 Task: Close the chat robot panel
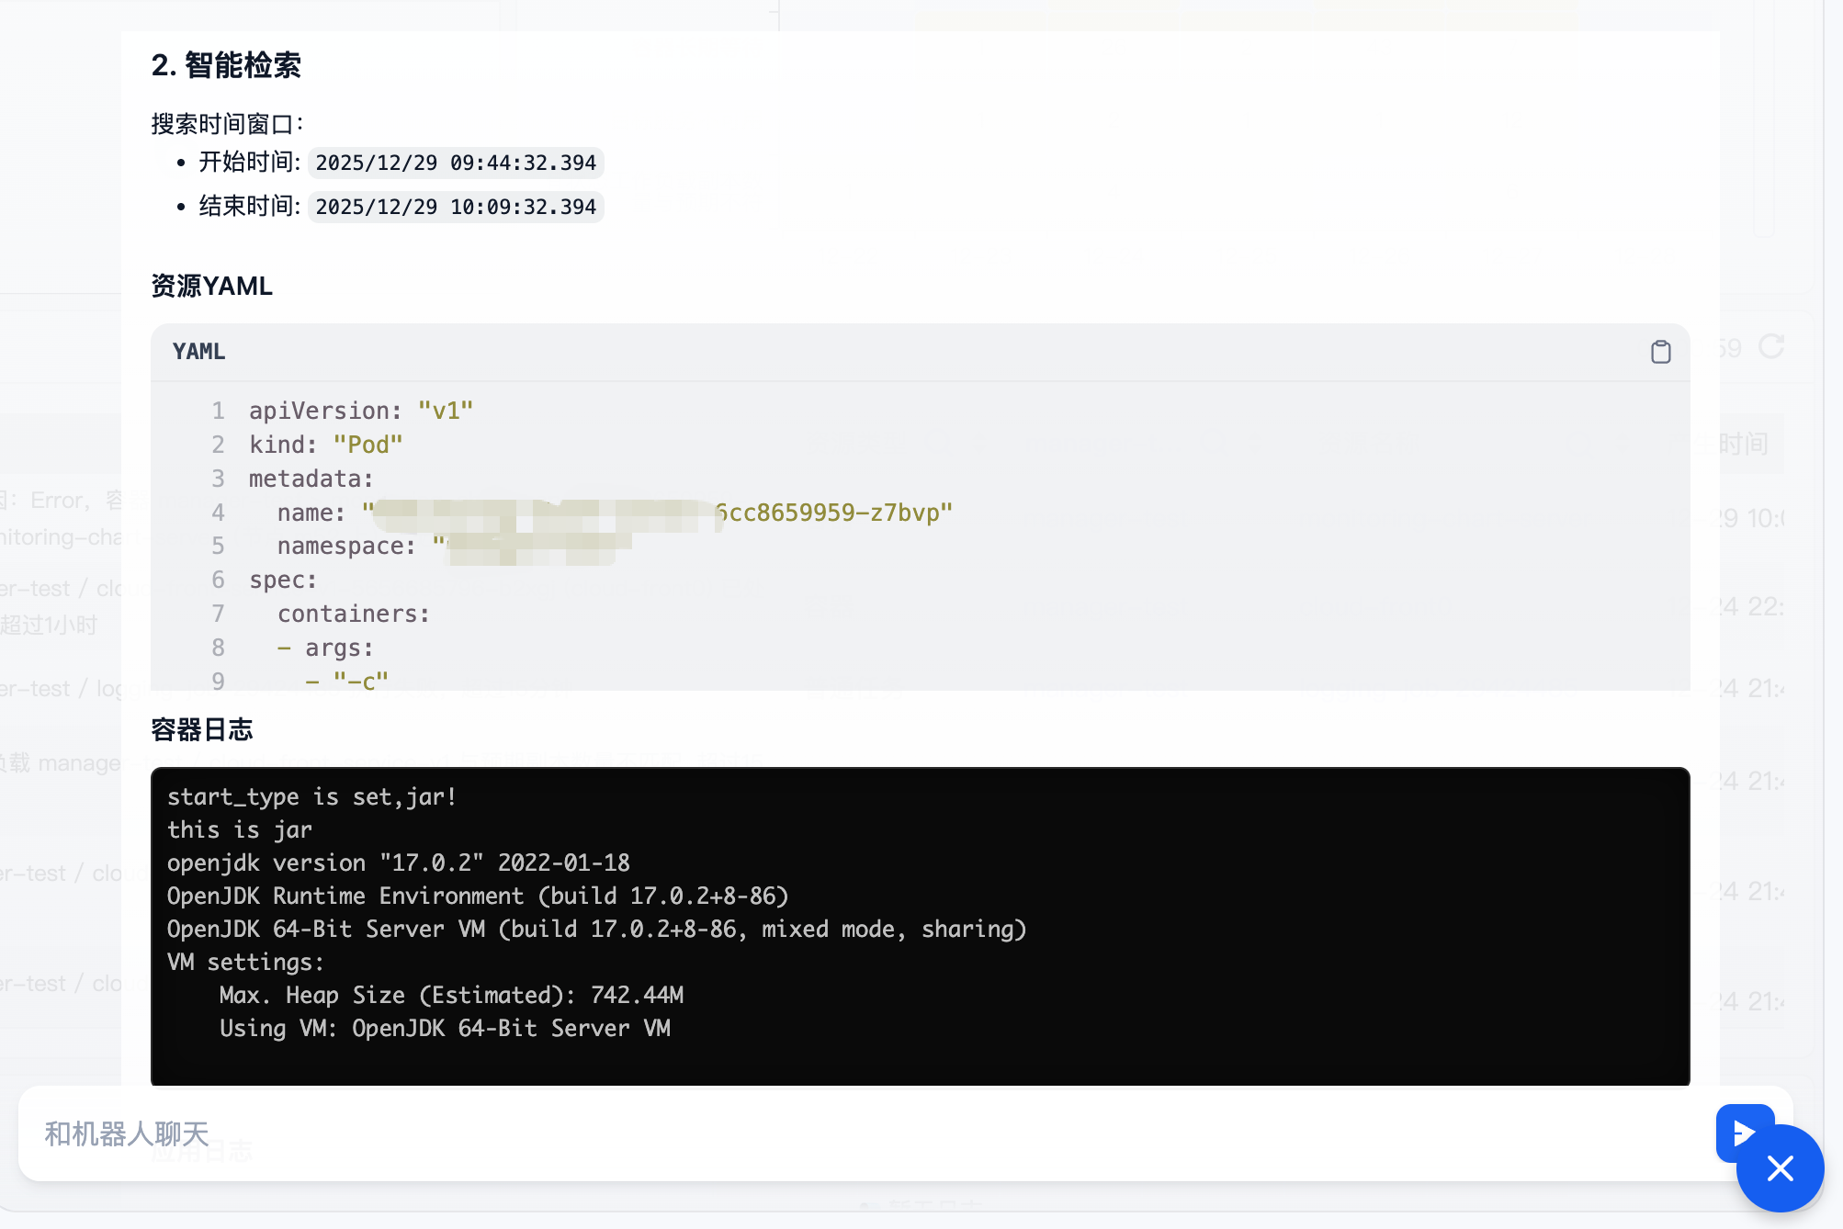1780,1168
